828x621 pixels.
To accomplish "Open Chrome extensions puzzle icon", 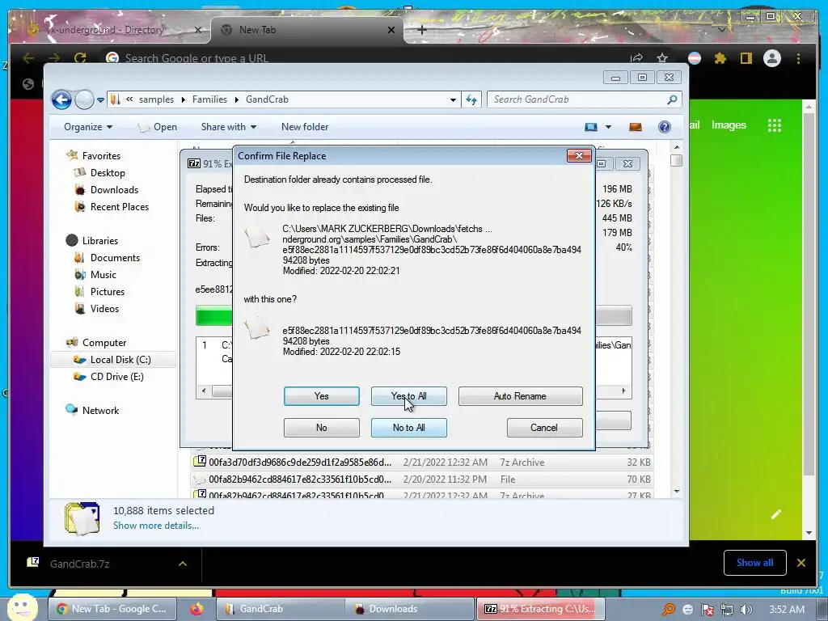I will [x=720, y=58].
